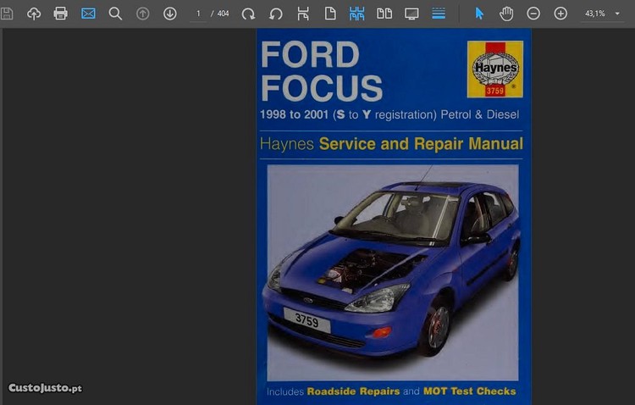
Task: Upload the document to cloud
Action: click(34, 14)
